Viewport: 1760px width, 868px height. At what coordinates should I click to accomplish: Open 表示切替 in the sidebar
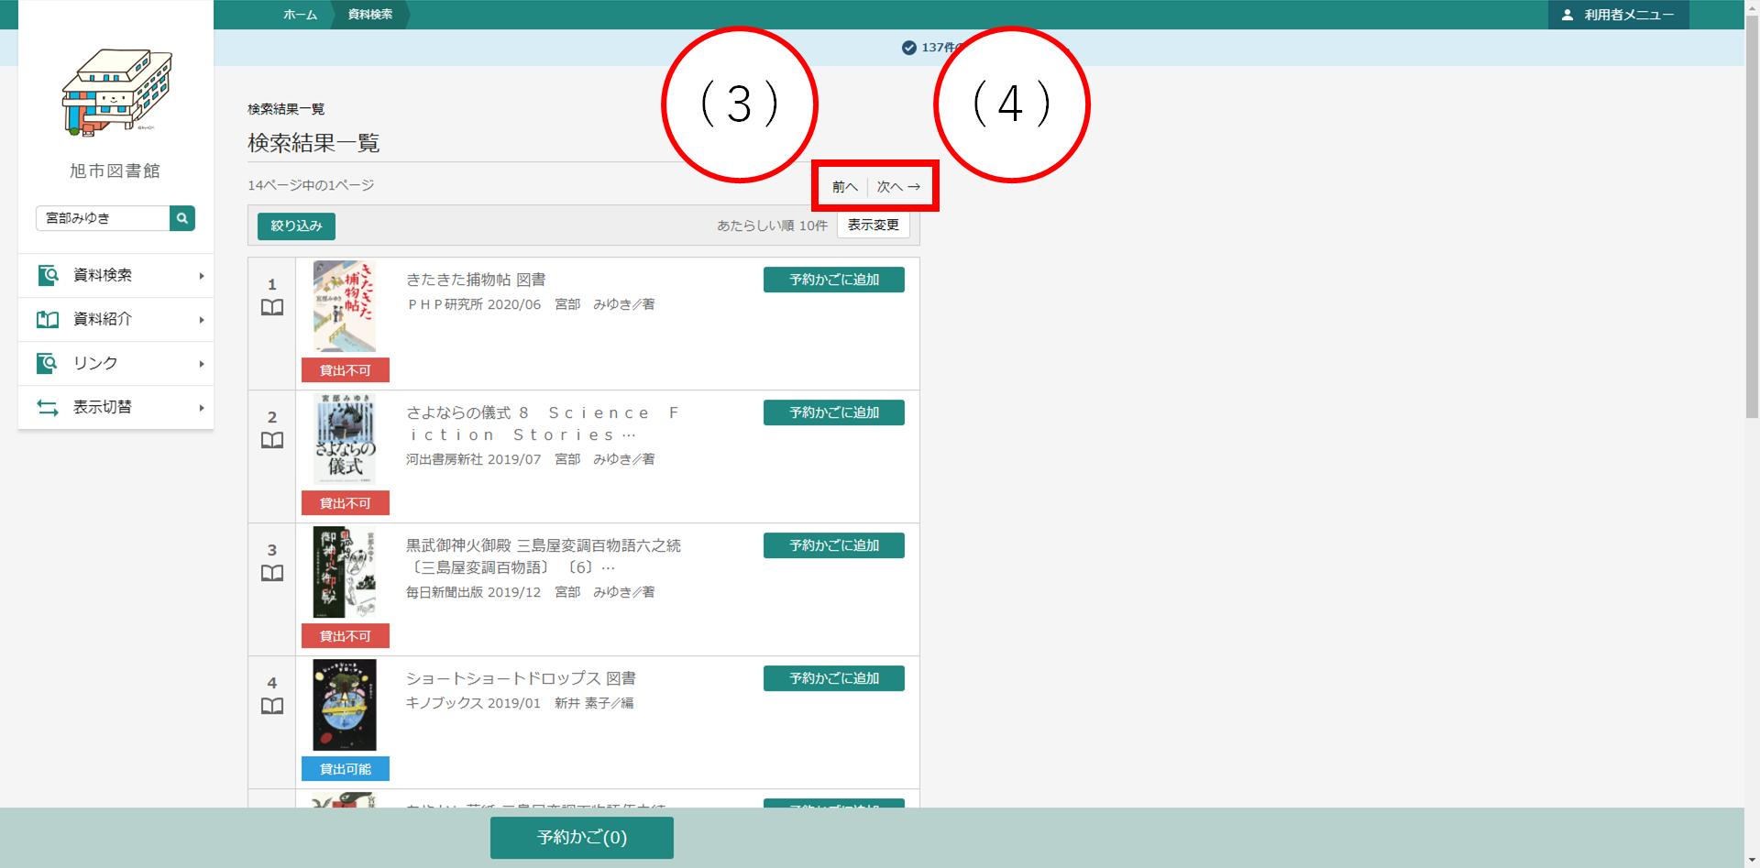click(x=115, y=407)
